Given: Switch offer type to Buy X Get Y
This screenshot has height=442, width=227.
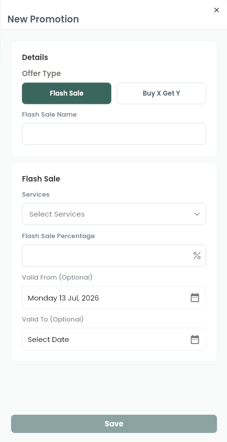Looking at the screenshot, I should coord(161,93).
